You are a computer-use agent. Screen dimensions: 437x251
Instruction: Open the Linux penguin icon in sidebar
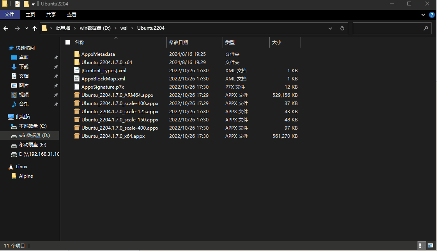coord(11,167)
